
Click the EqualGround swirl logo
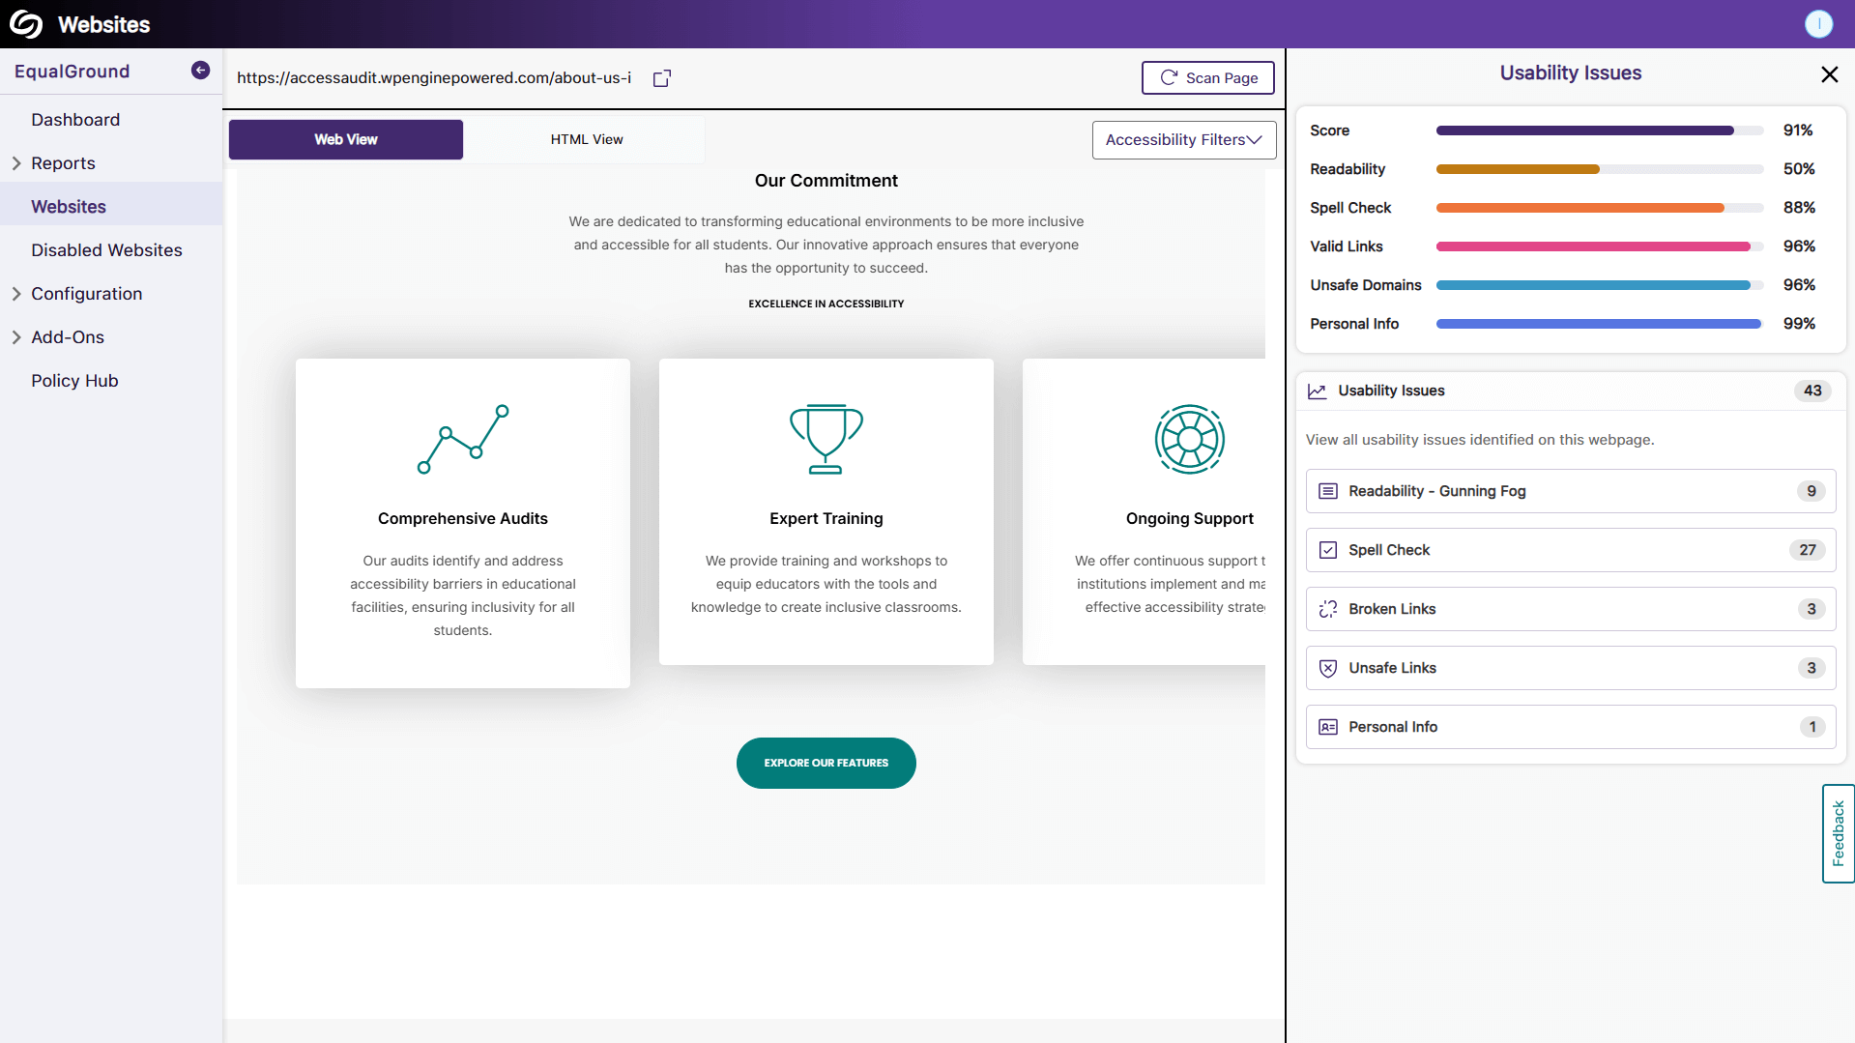point(26,24)
